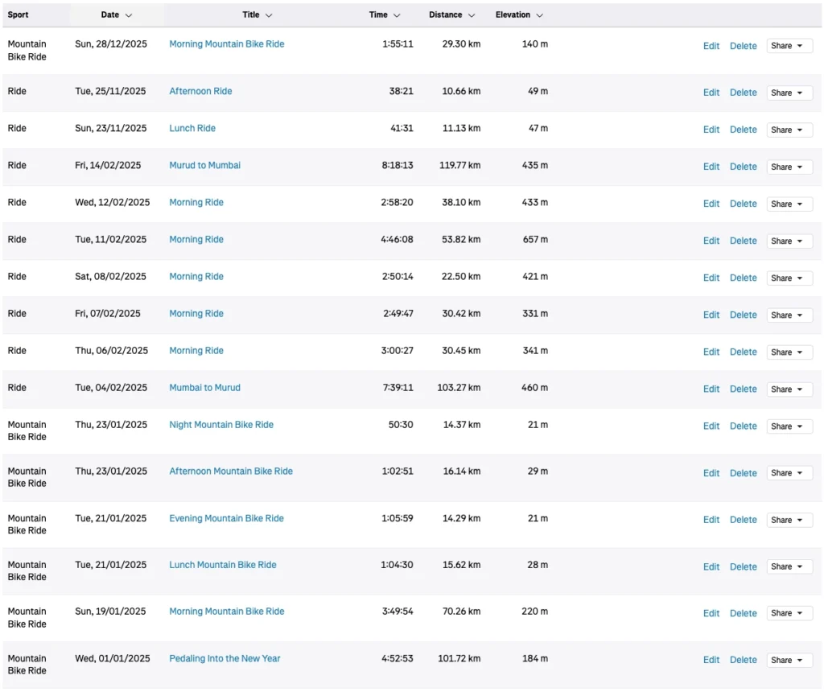Open the Night Mountain Bike Ride activity
824x692 pixels.
[x=220, y=424]
